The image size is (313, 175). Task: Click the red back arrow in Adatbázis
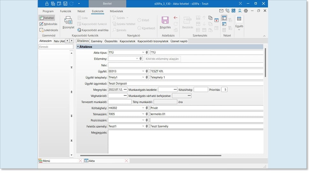[x=175, y=18]
